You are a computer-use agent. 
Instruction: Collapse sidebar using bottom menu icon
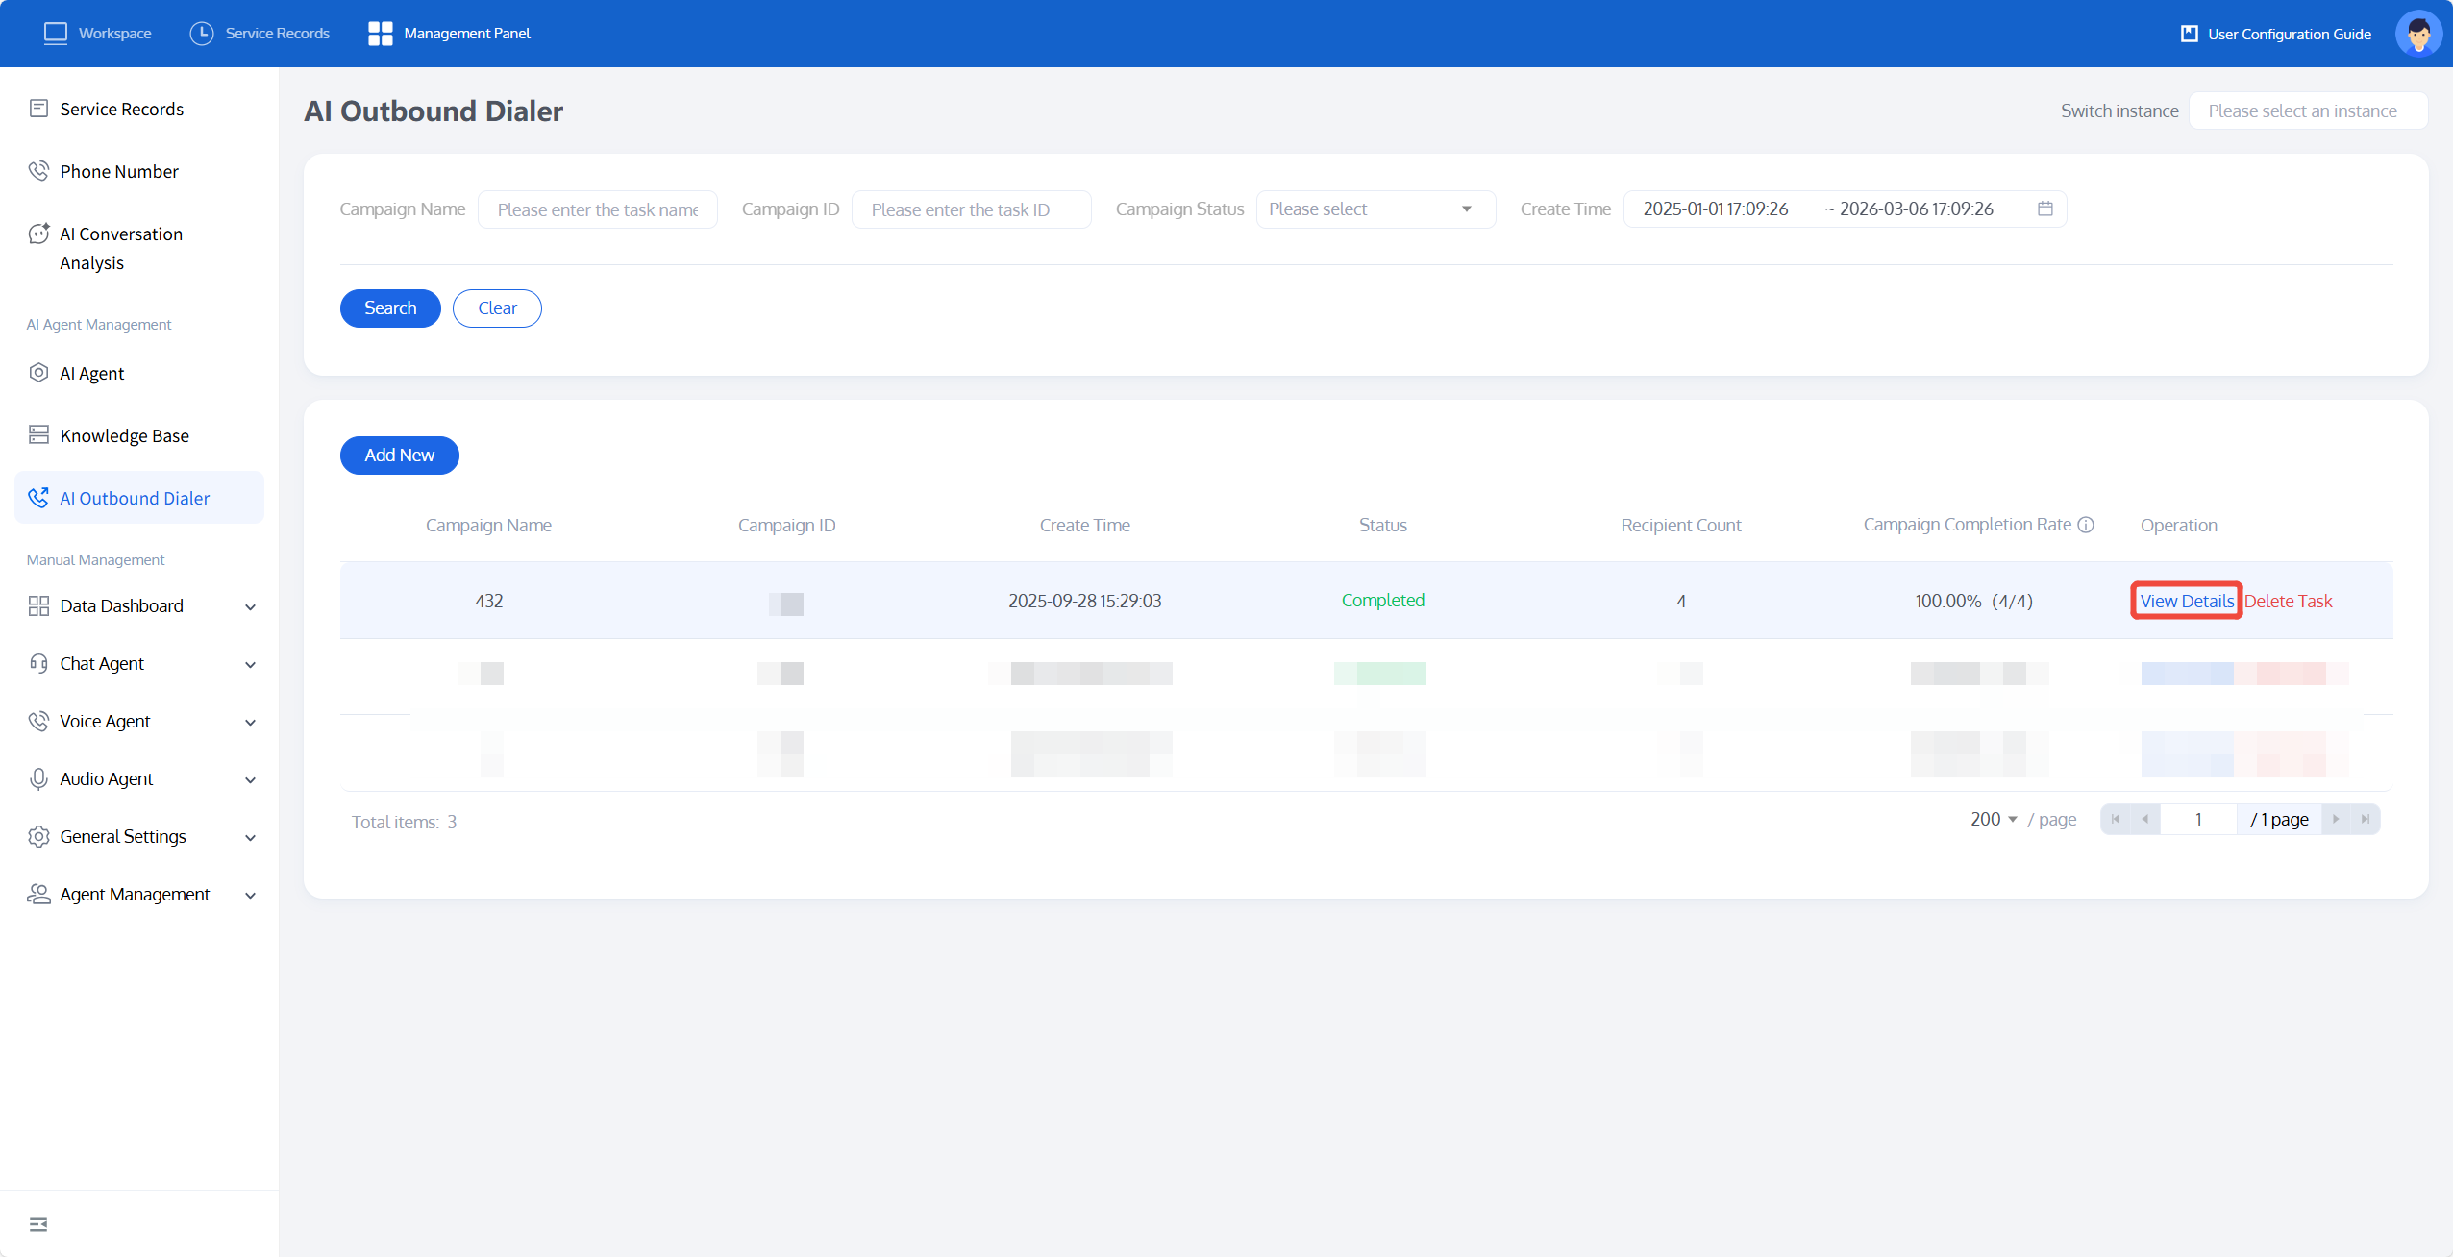(38, 1223)
